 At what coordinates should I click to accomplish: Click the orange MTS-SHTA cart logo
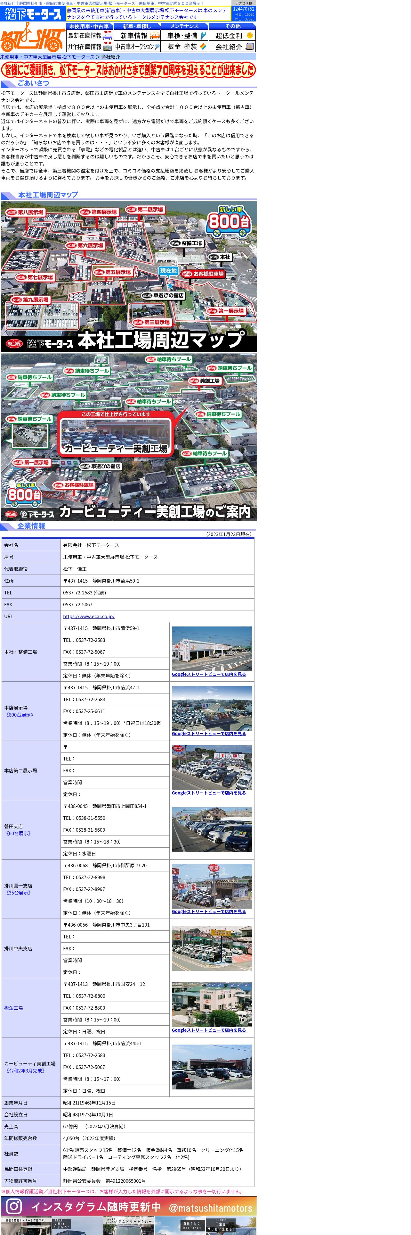[x=33, y=38]
